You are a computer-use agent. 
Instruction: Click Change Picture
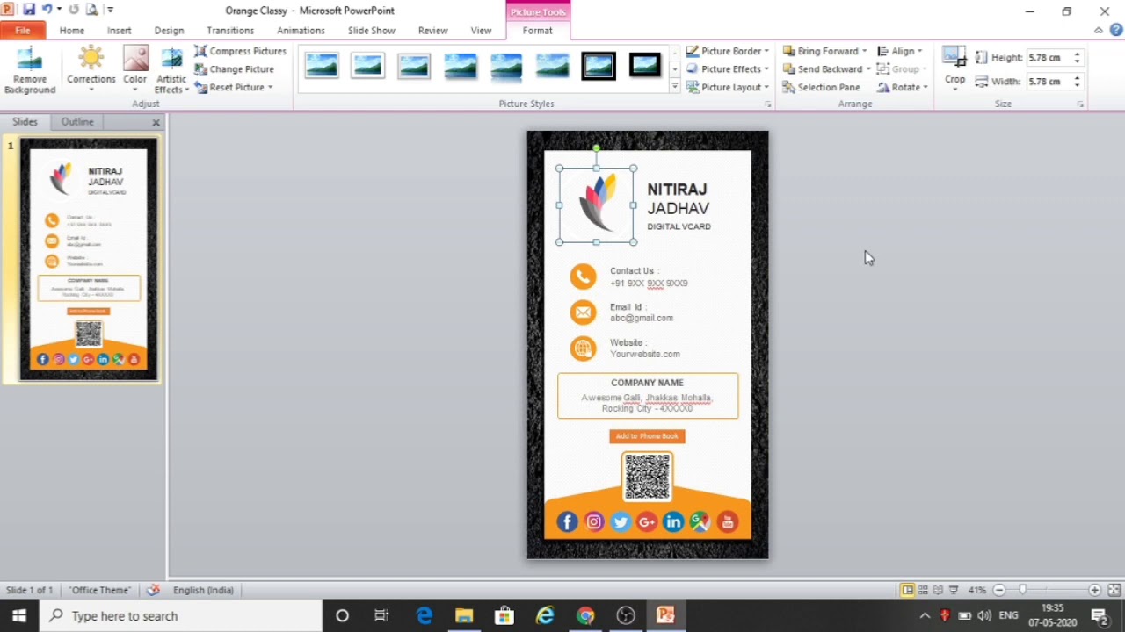click(x=235, y=69)
